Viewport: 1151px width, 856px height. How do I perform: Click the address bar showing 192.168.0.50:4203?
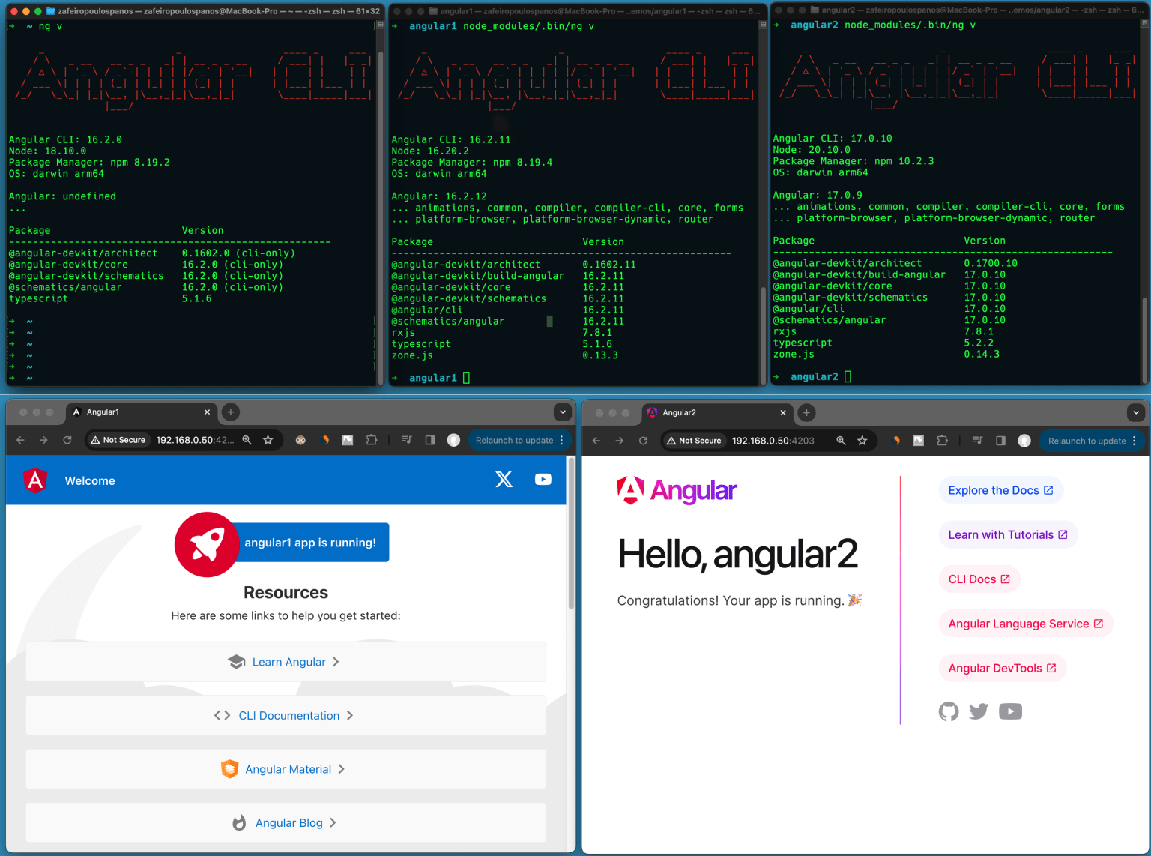(772, 441)
